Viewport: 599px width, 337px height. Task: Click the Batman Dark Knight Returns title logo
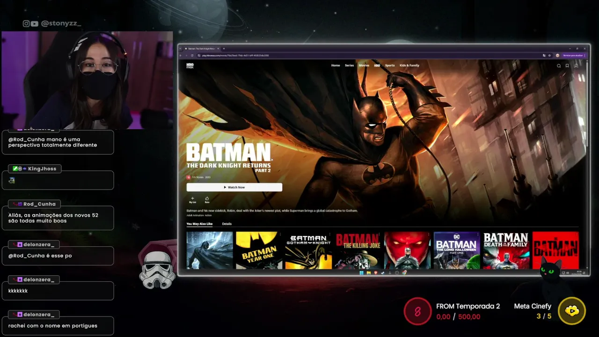[229, 158]
